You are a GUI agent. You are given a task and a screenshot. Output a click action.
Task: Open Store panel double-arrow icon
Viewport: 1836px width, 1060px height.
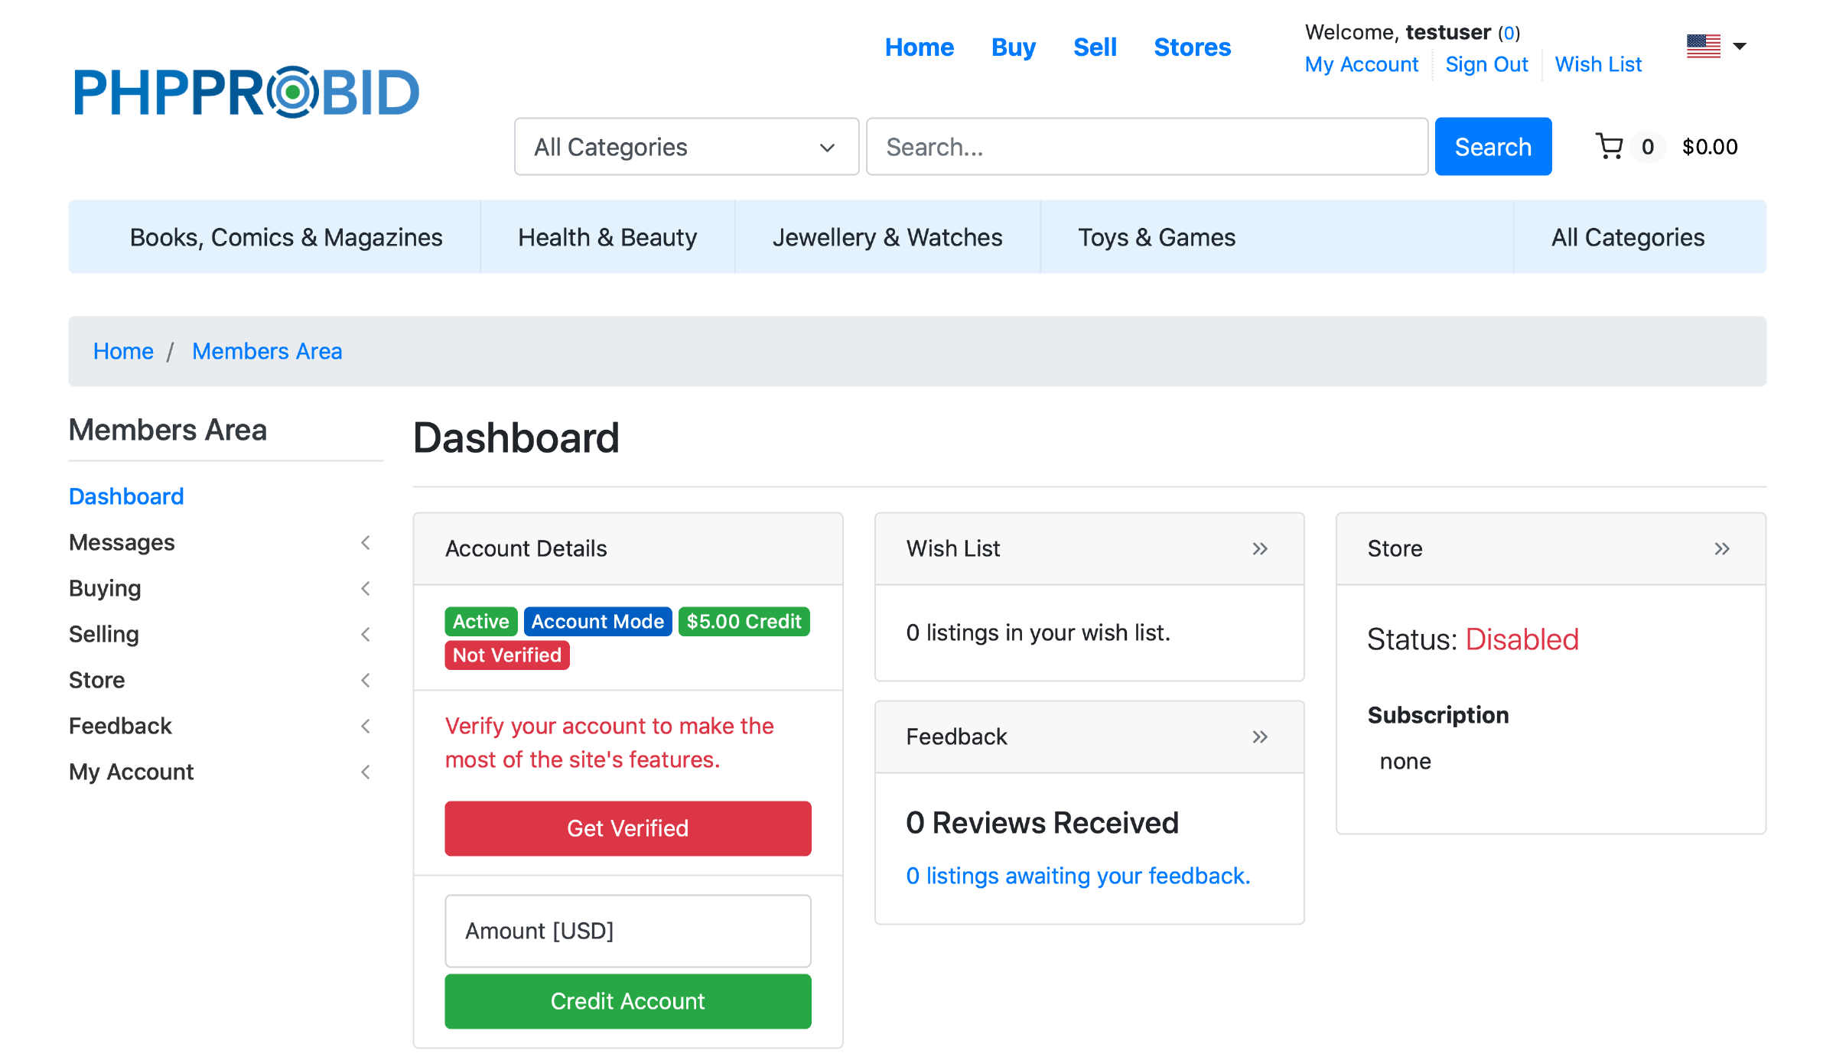point(1721,548)
